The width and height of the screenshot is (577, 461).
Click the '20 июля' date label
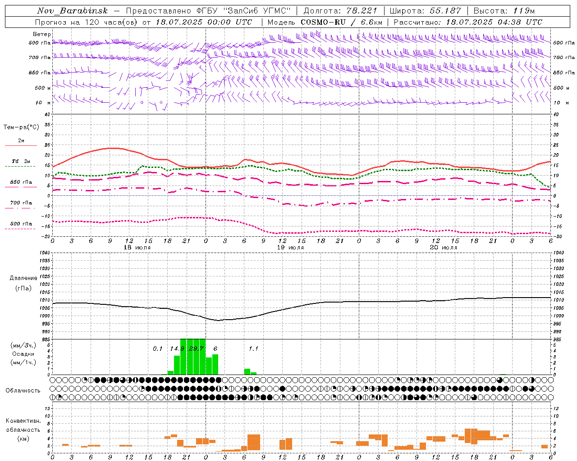(443, 248)
